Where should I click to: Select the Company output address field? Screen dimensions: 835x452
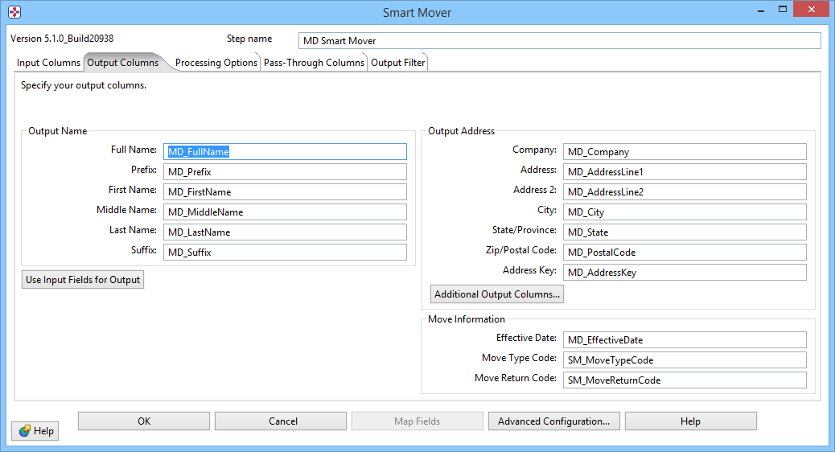click(684, 152)
